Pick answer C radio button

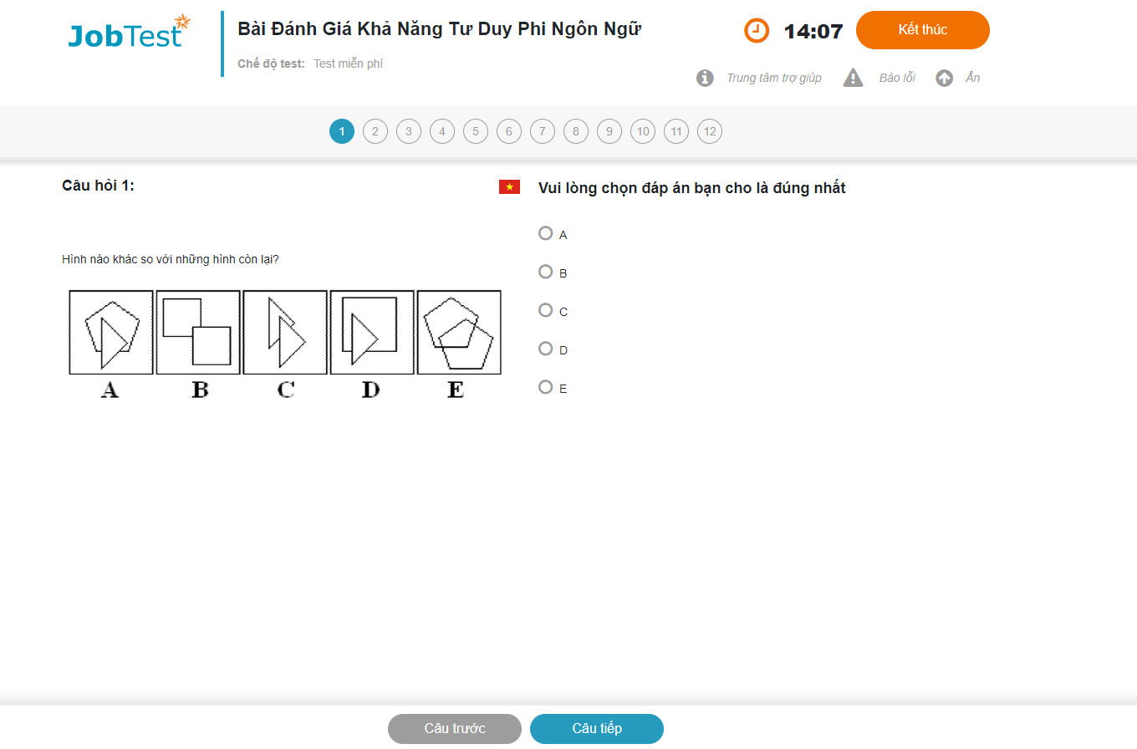[x=546, y=310]
